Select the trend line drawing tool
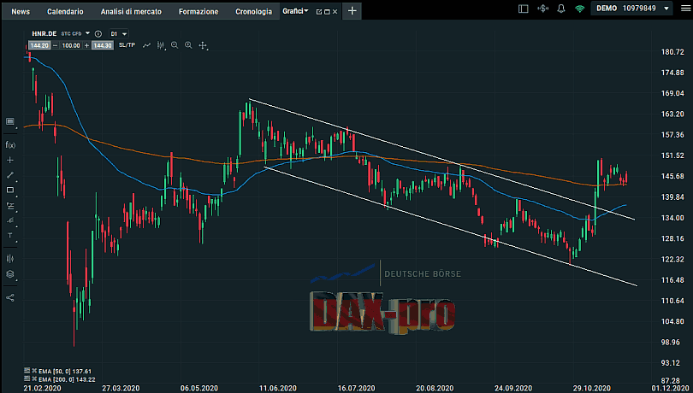This screenshot has height=393, width=693. coord(10,175)
